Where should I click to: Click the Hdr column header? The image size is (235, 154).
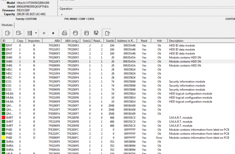click(159, 41)
